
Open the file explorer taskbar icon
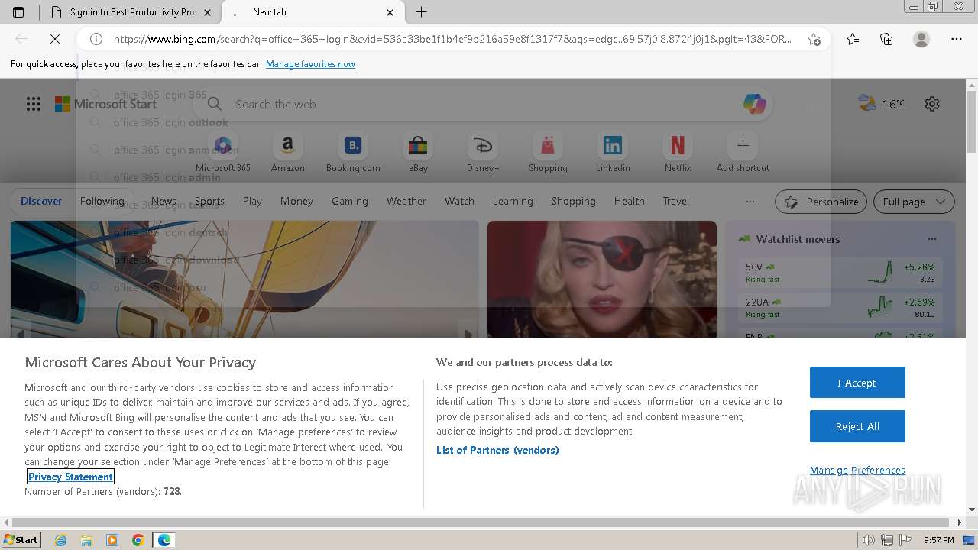pos(86,540)
